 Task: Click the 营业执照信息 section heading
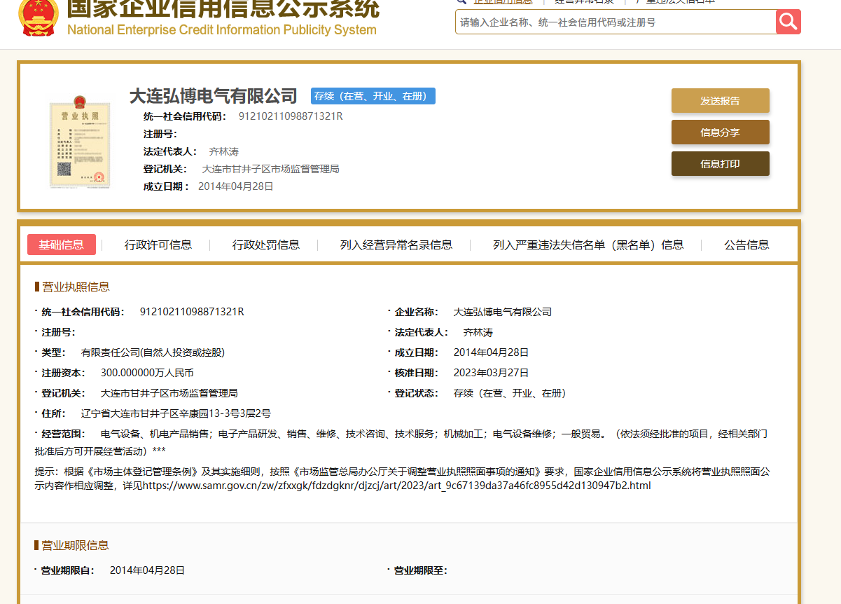pyautogui.click(x=76, y=287)
